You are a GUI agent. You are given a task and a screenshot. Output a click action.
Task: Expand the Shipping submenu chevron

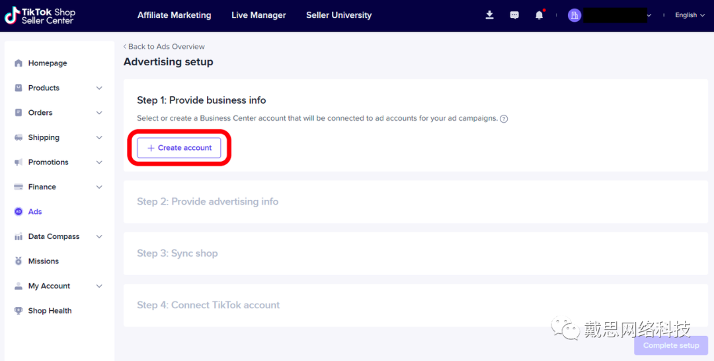99,137
